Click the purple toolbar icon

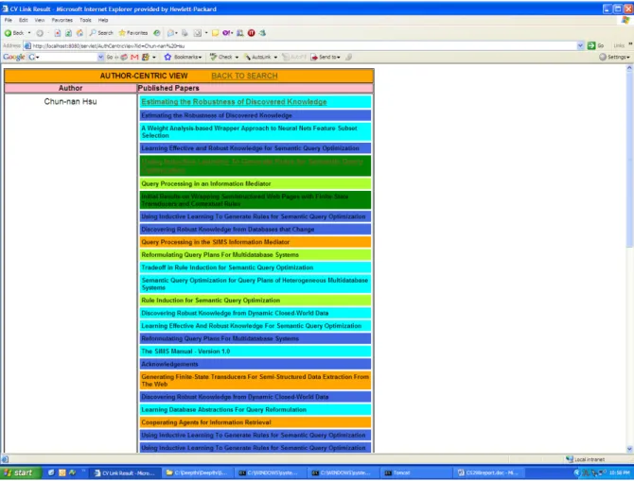227,33
